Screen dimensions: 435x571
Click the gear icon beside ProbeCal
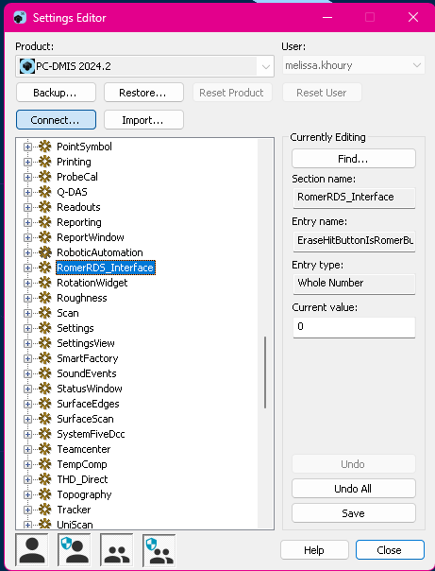pos(45,177)
